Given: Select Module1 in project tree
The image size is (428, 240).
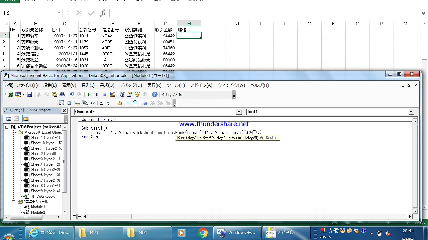Looking at the screenshot, I should click(x=38, y=207).
